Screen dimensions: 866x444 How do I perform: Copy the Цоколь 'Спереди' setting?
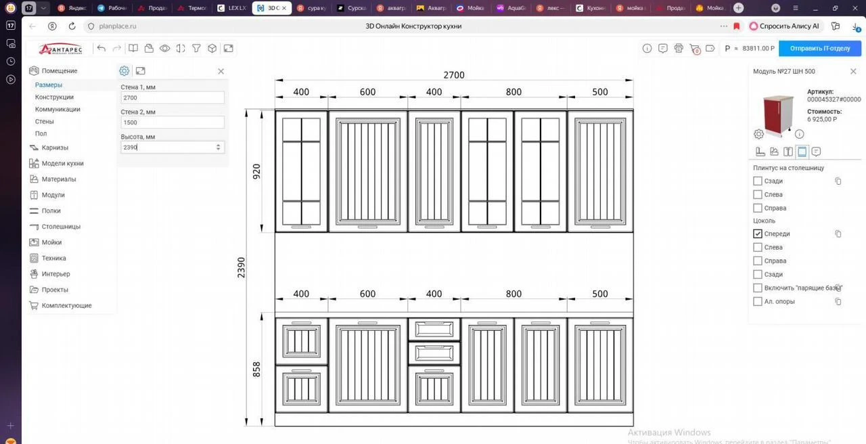click(838, 234)
